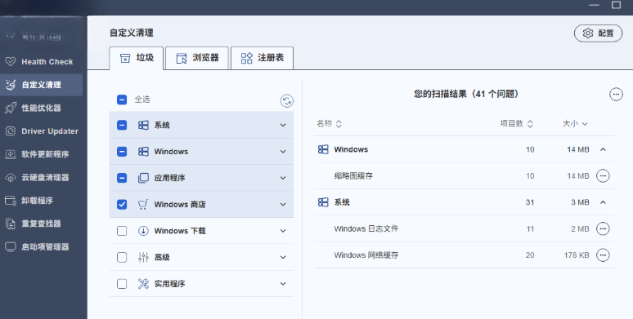Sort results by 大小 column
The image size is (633, 319).
tap(575, 124)
